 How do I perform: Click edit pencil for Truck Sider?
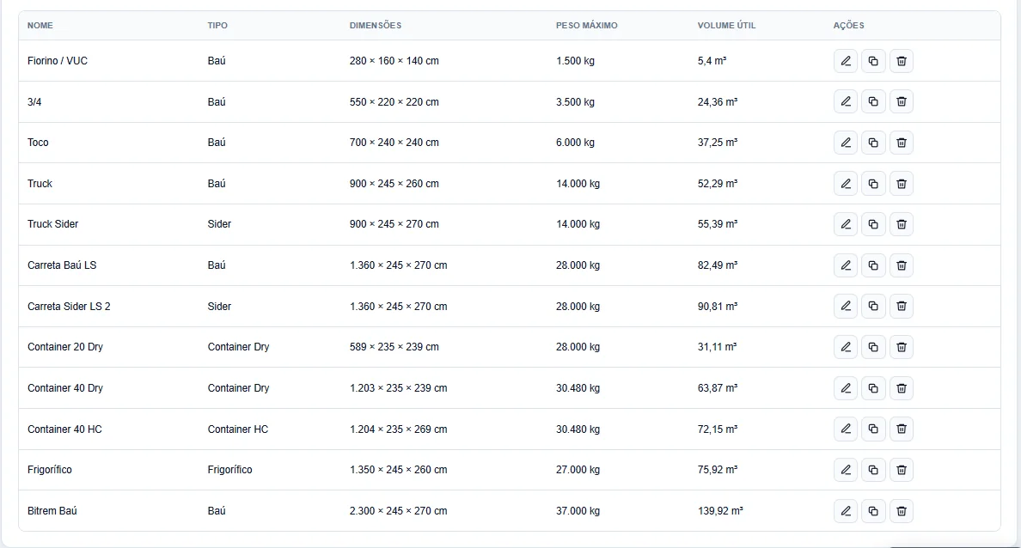click(x=845, y=224)
